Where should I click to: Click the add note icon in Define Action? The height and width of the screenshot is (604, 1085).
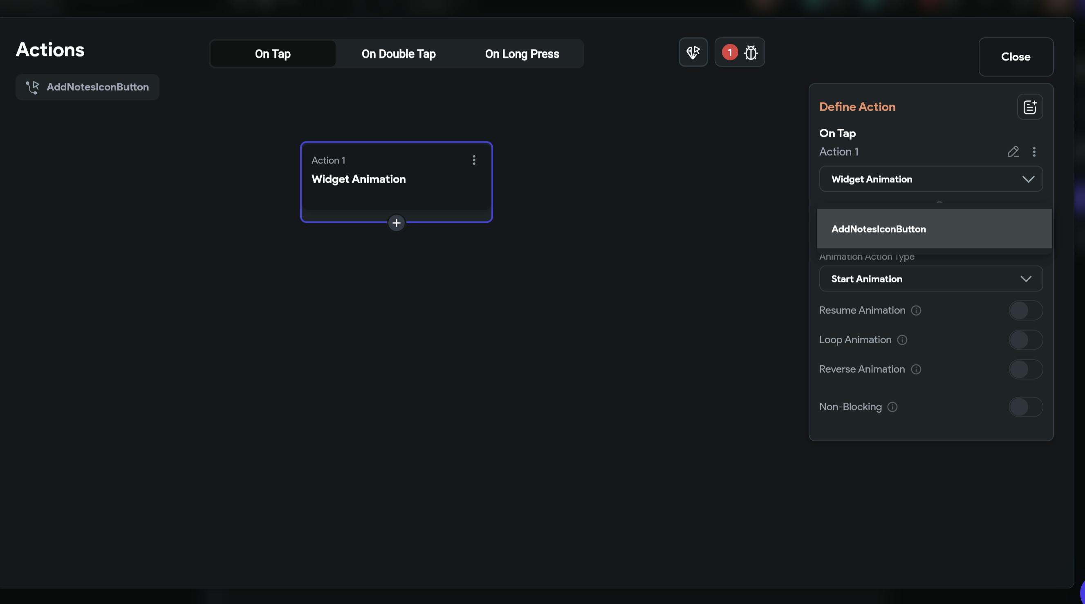1029,107
